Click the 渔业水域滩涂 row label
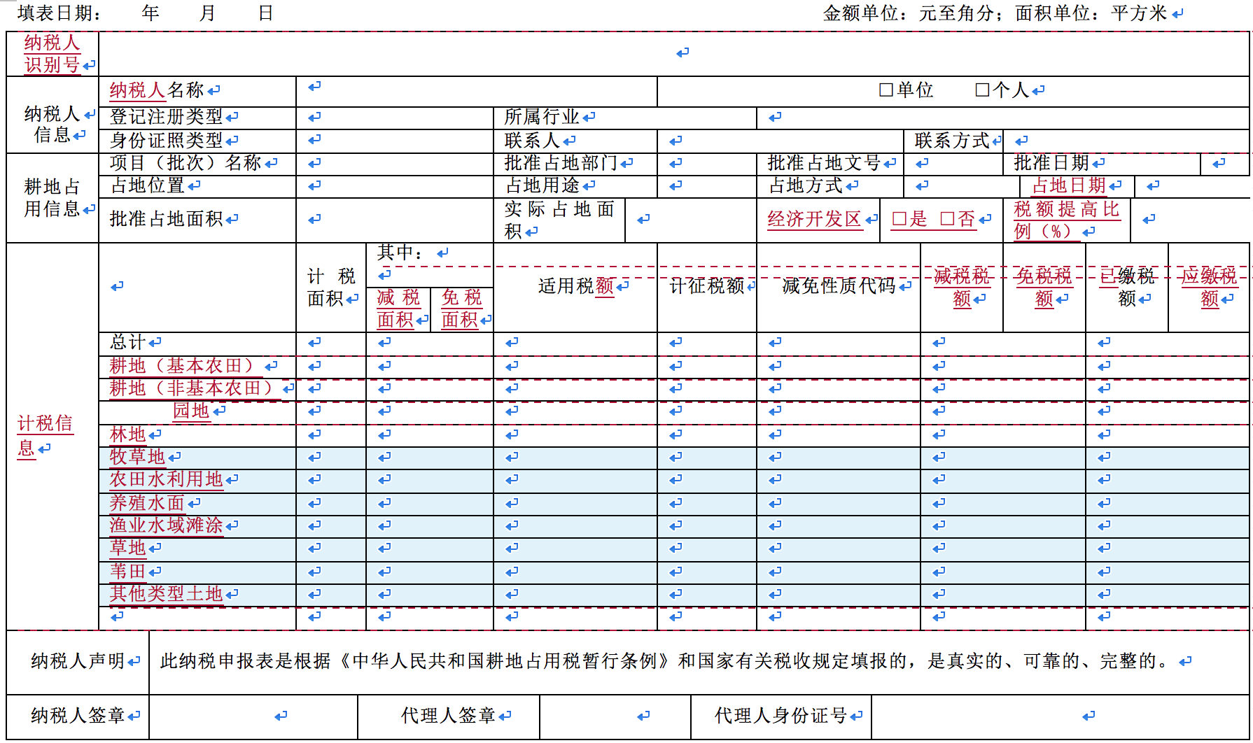The image size is (1253, 743). pos(166,525)
